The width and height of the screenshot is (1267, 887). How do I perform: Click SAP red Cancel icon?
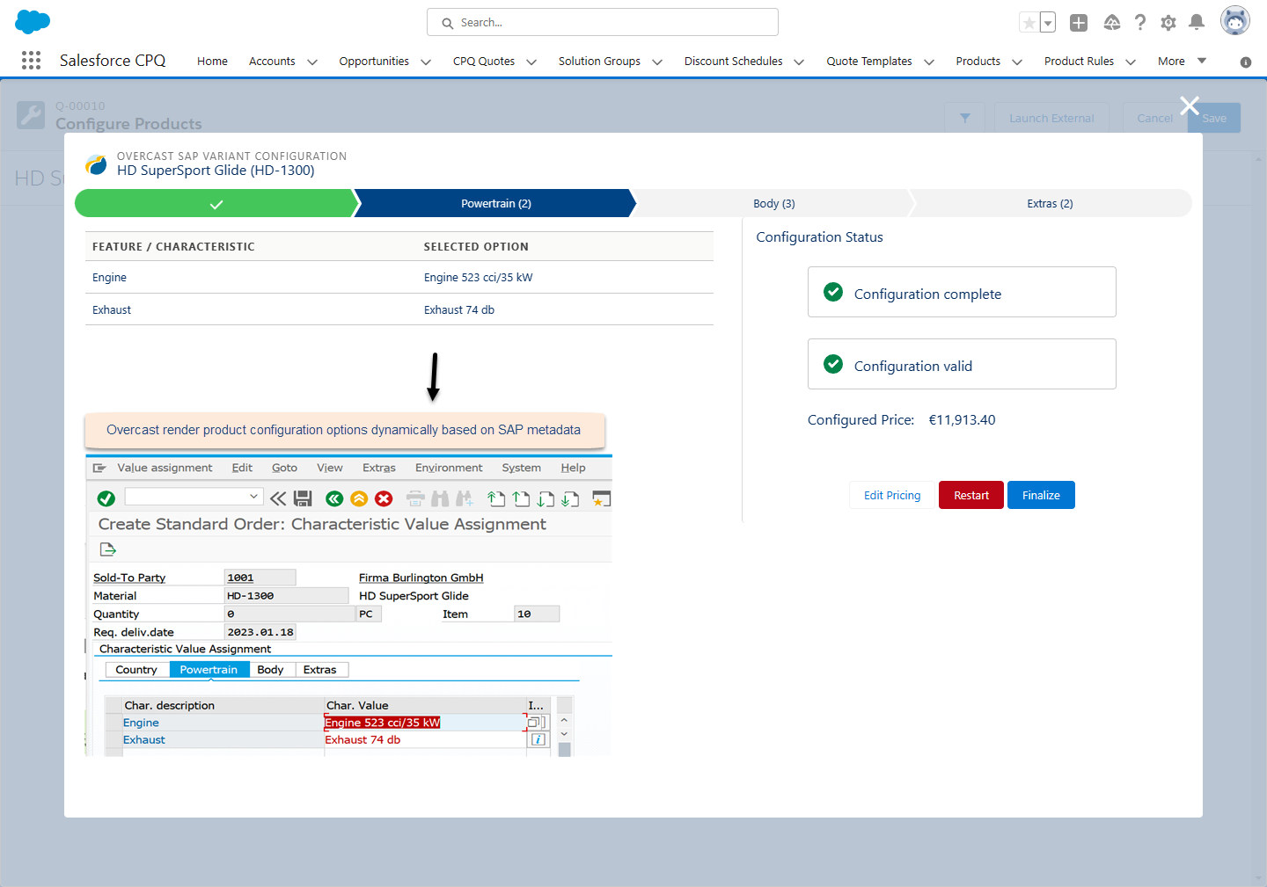384,498
